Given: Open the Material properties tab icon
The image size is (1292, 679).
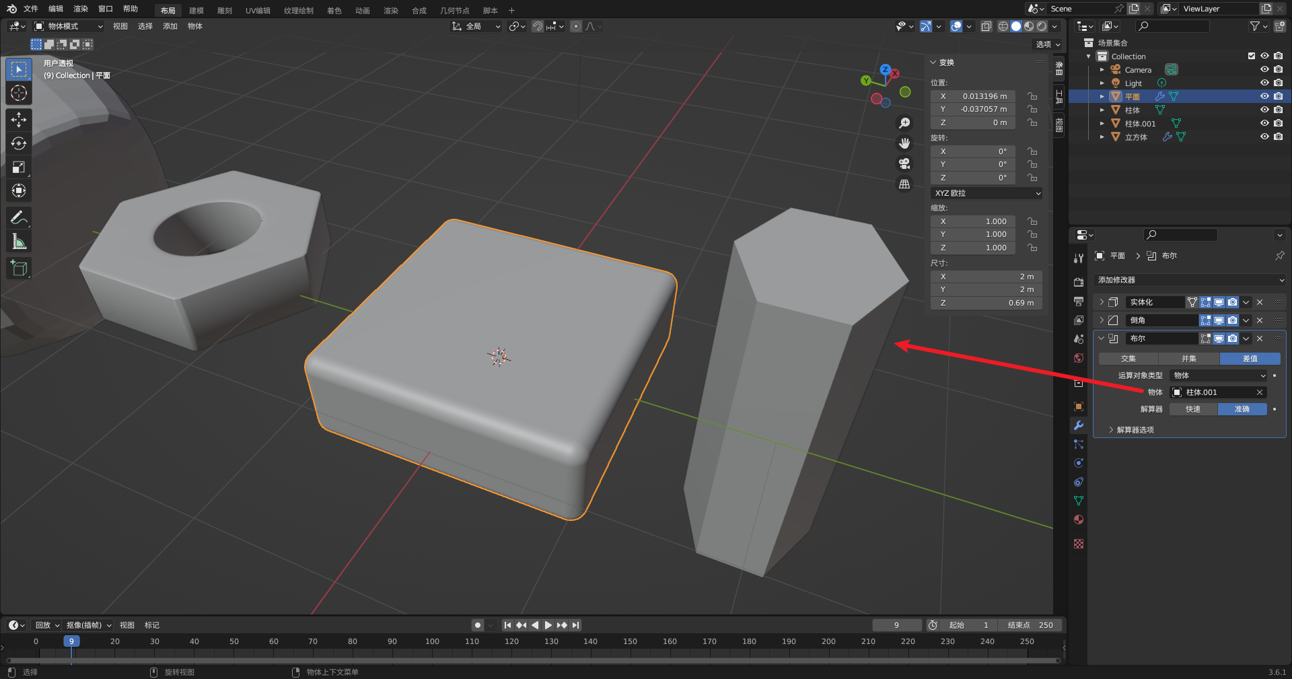Looking at the screenshot, I should pos(1079,520).
